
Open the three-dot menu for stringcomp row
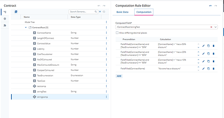(106, 97)
